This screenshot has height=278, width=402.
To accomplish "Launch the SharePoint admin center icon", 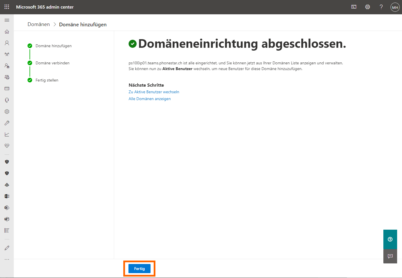I will point(7,208).
